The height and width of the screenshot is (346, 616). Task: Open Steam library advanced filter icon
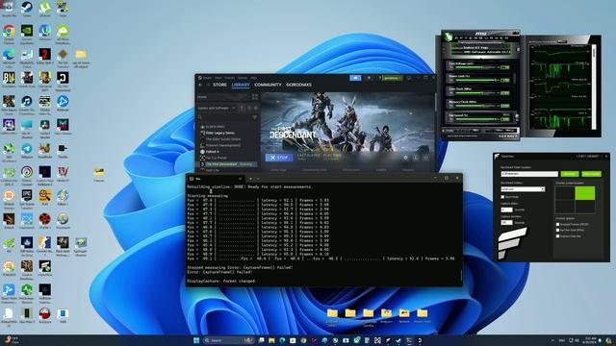click(x=254, y=117)
